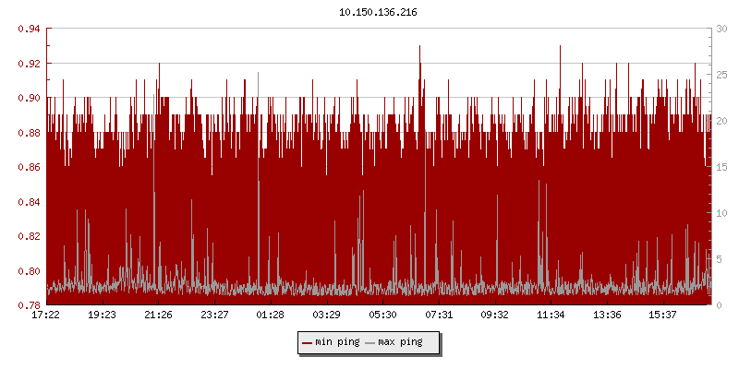Image resolution: width=739 pixels, height=369 pixels.
Task: Click the 30 right axis value
Action: click(721, 29)
